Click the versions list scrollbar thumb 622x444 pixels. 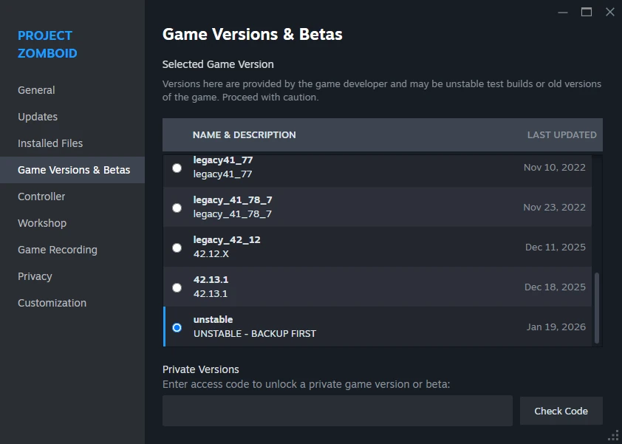(597, 308)
